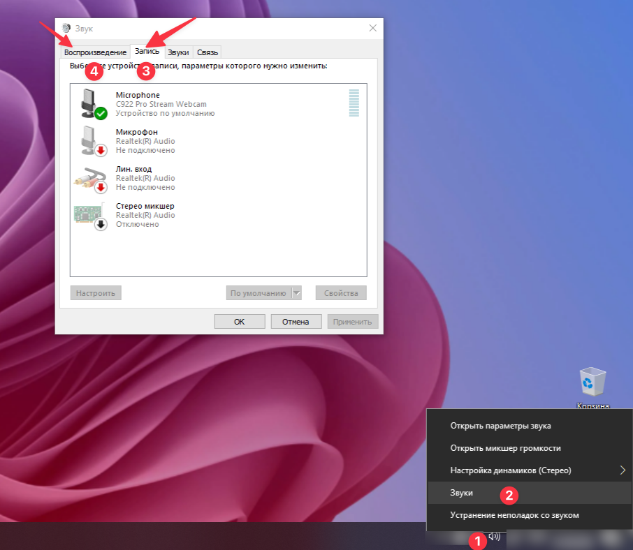Click the Стерео микшер sound card icon

(90, 216)
